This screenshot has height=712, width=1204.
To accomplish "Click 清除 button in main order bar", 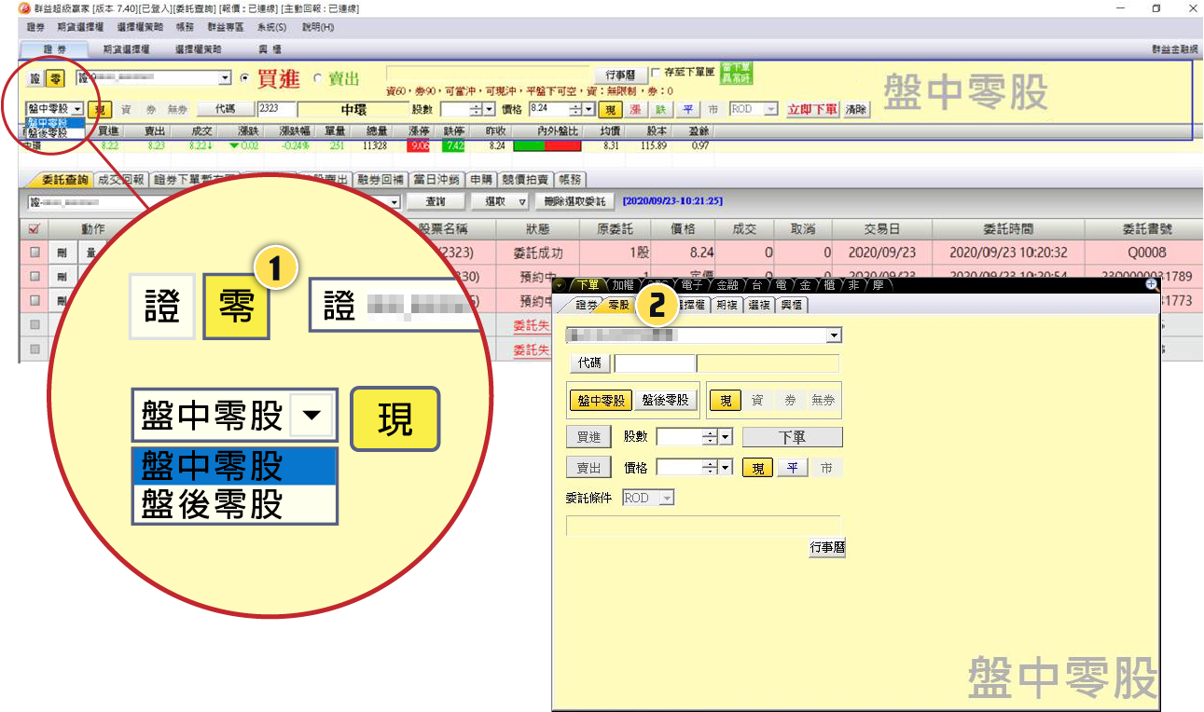I will (x=856, y=109).
